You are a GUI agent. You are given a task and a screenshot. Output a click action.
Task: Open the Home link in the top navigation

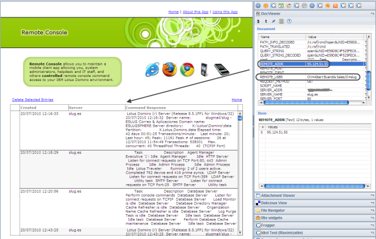click(174, 12)
